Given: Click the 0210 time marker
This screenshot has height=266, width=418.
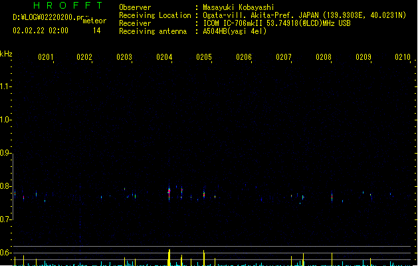Looking at the screenshot, I should click(403, 57).
